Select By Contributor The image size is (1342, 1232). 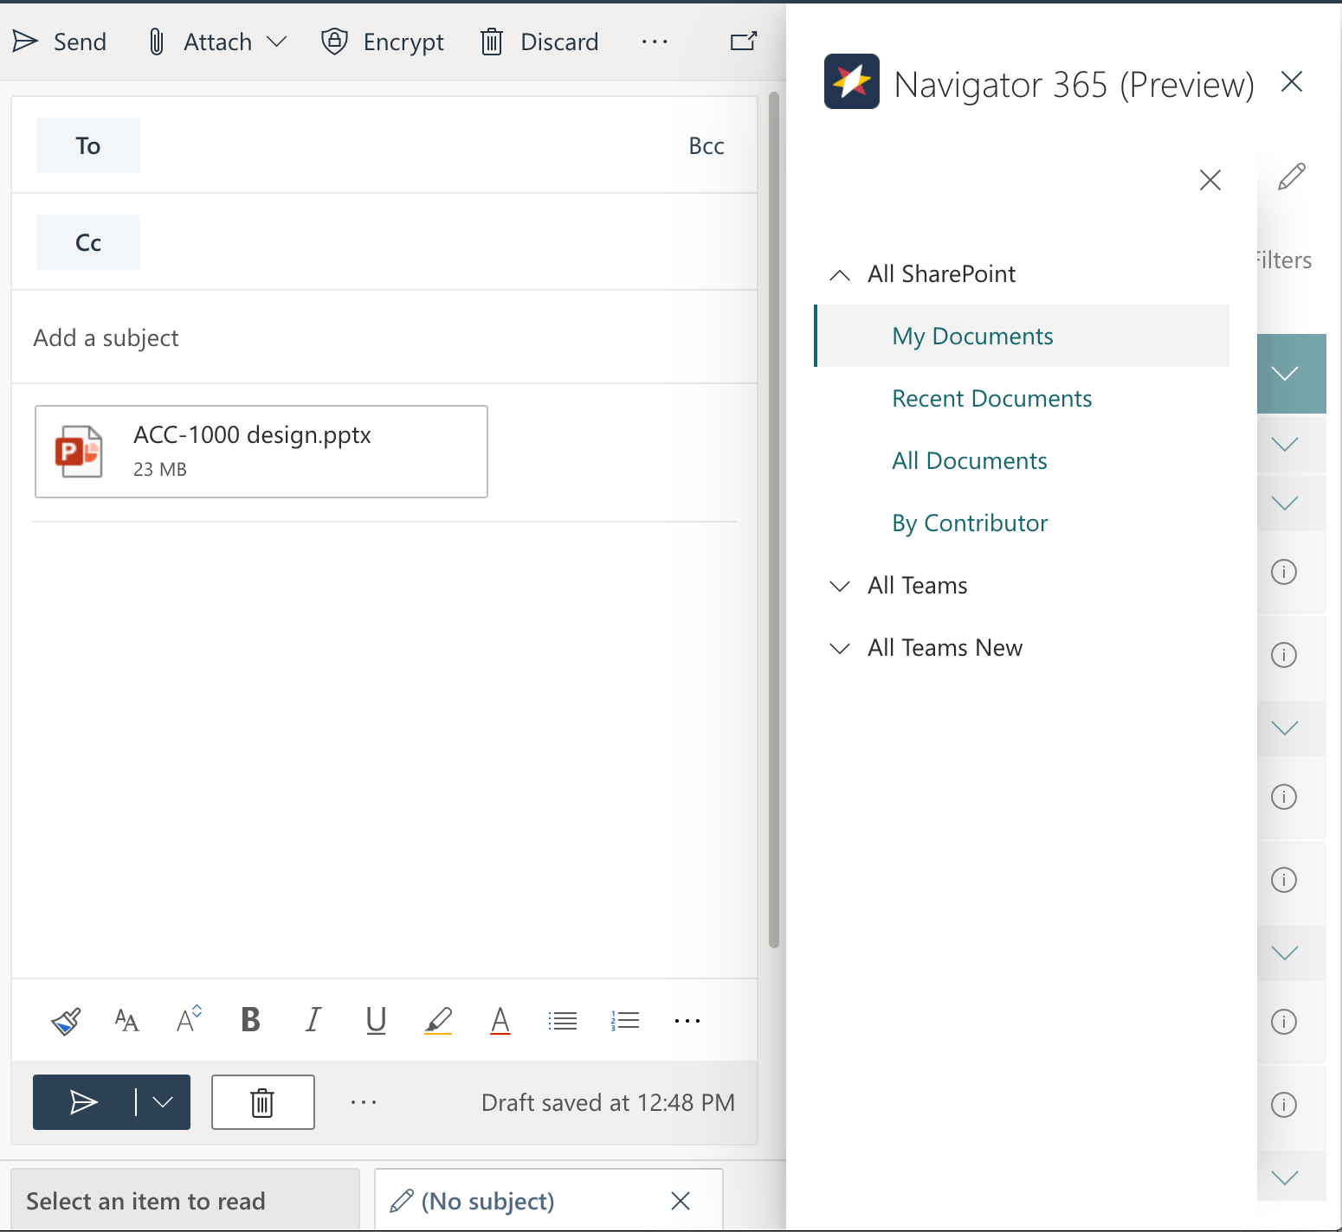click(x=970, y=523)
